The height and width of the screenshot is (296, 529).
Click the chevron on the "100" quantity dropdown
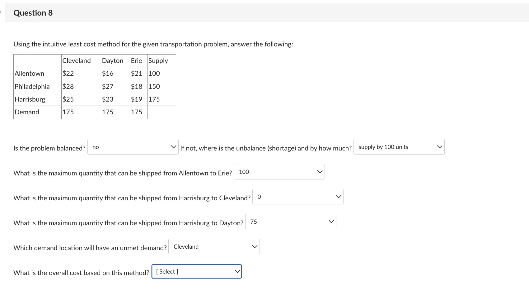[320, 171]
